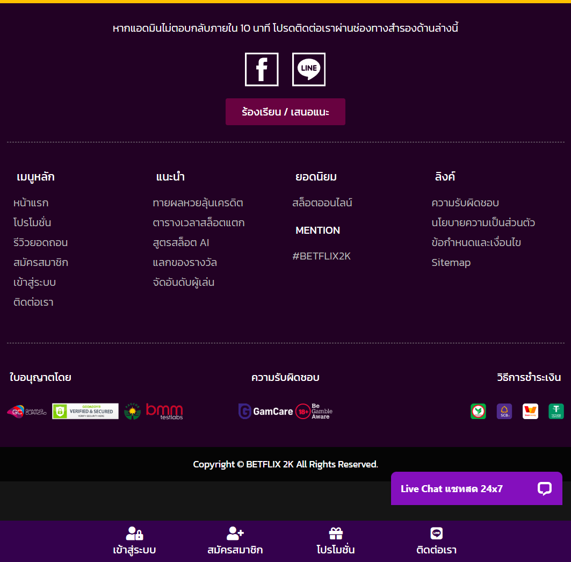Select the SCB bank payment icon
Image resolution: width=571 pixels, height=562 pixels.
point(504,412)
